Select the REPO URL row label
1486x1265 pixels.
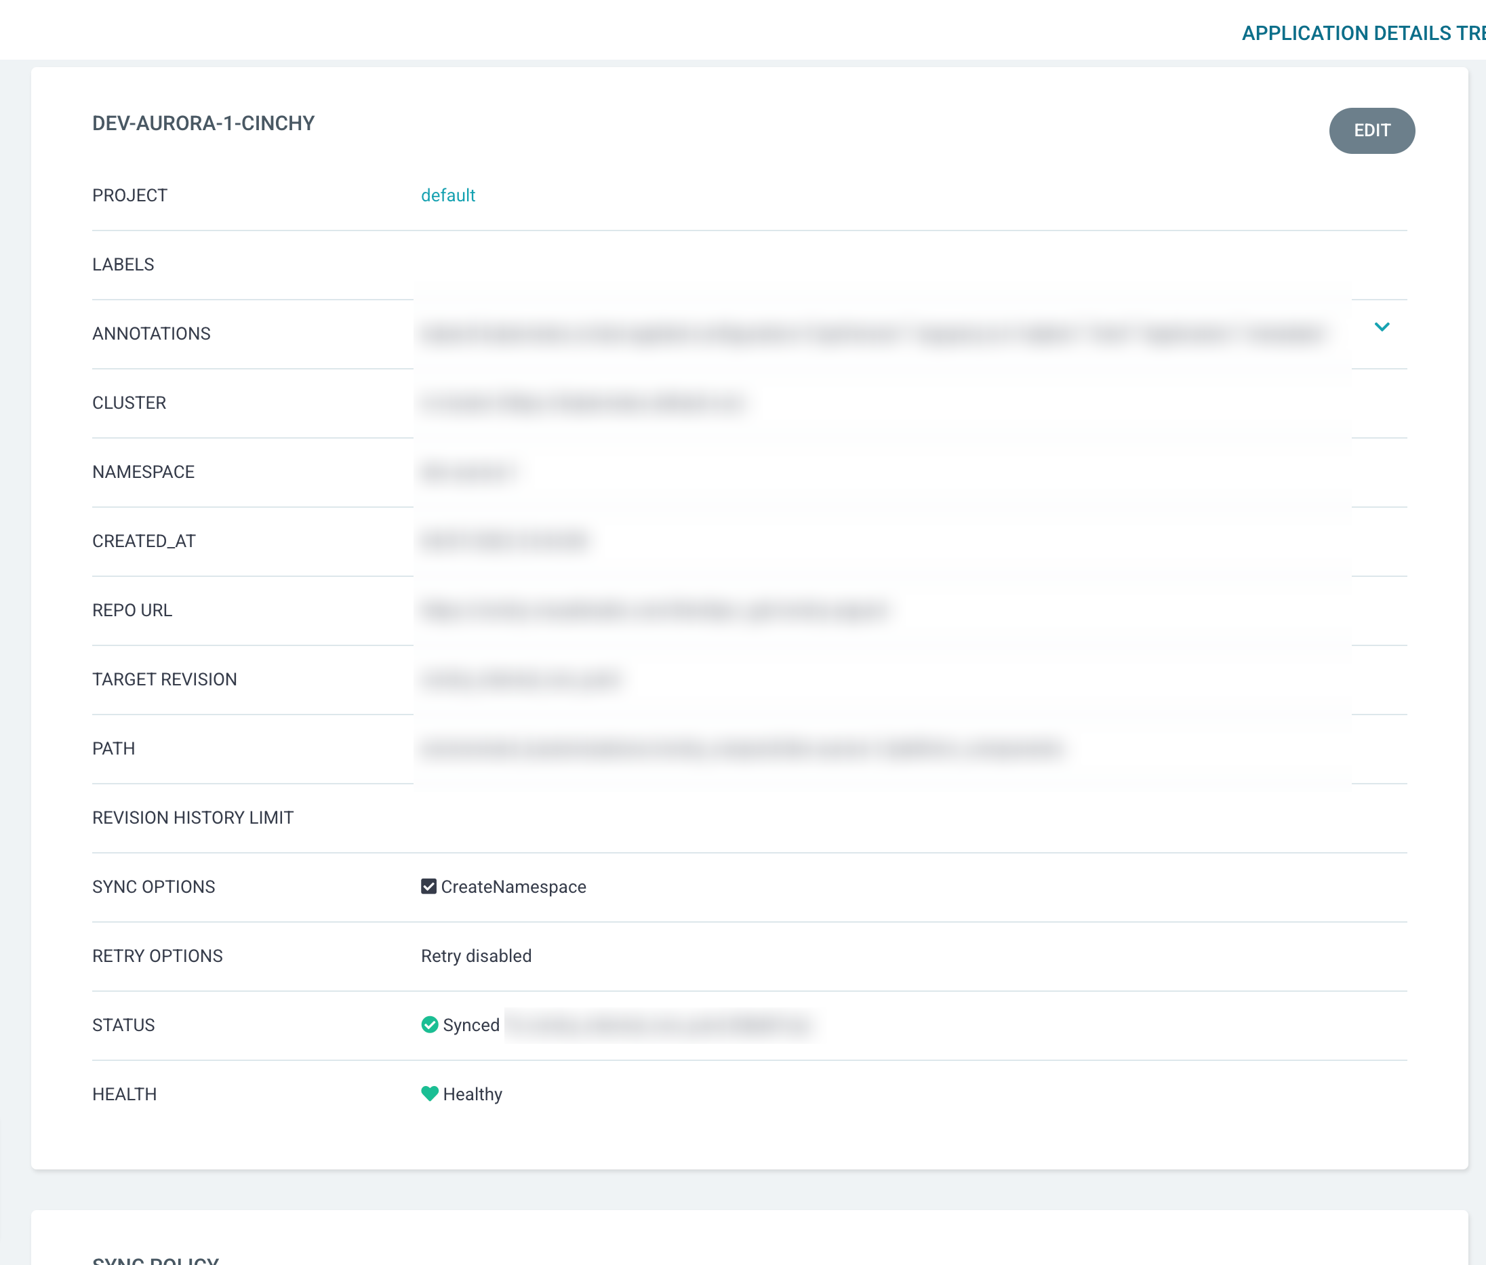pos(132,610)
